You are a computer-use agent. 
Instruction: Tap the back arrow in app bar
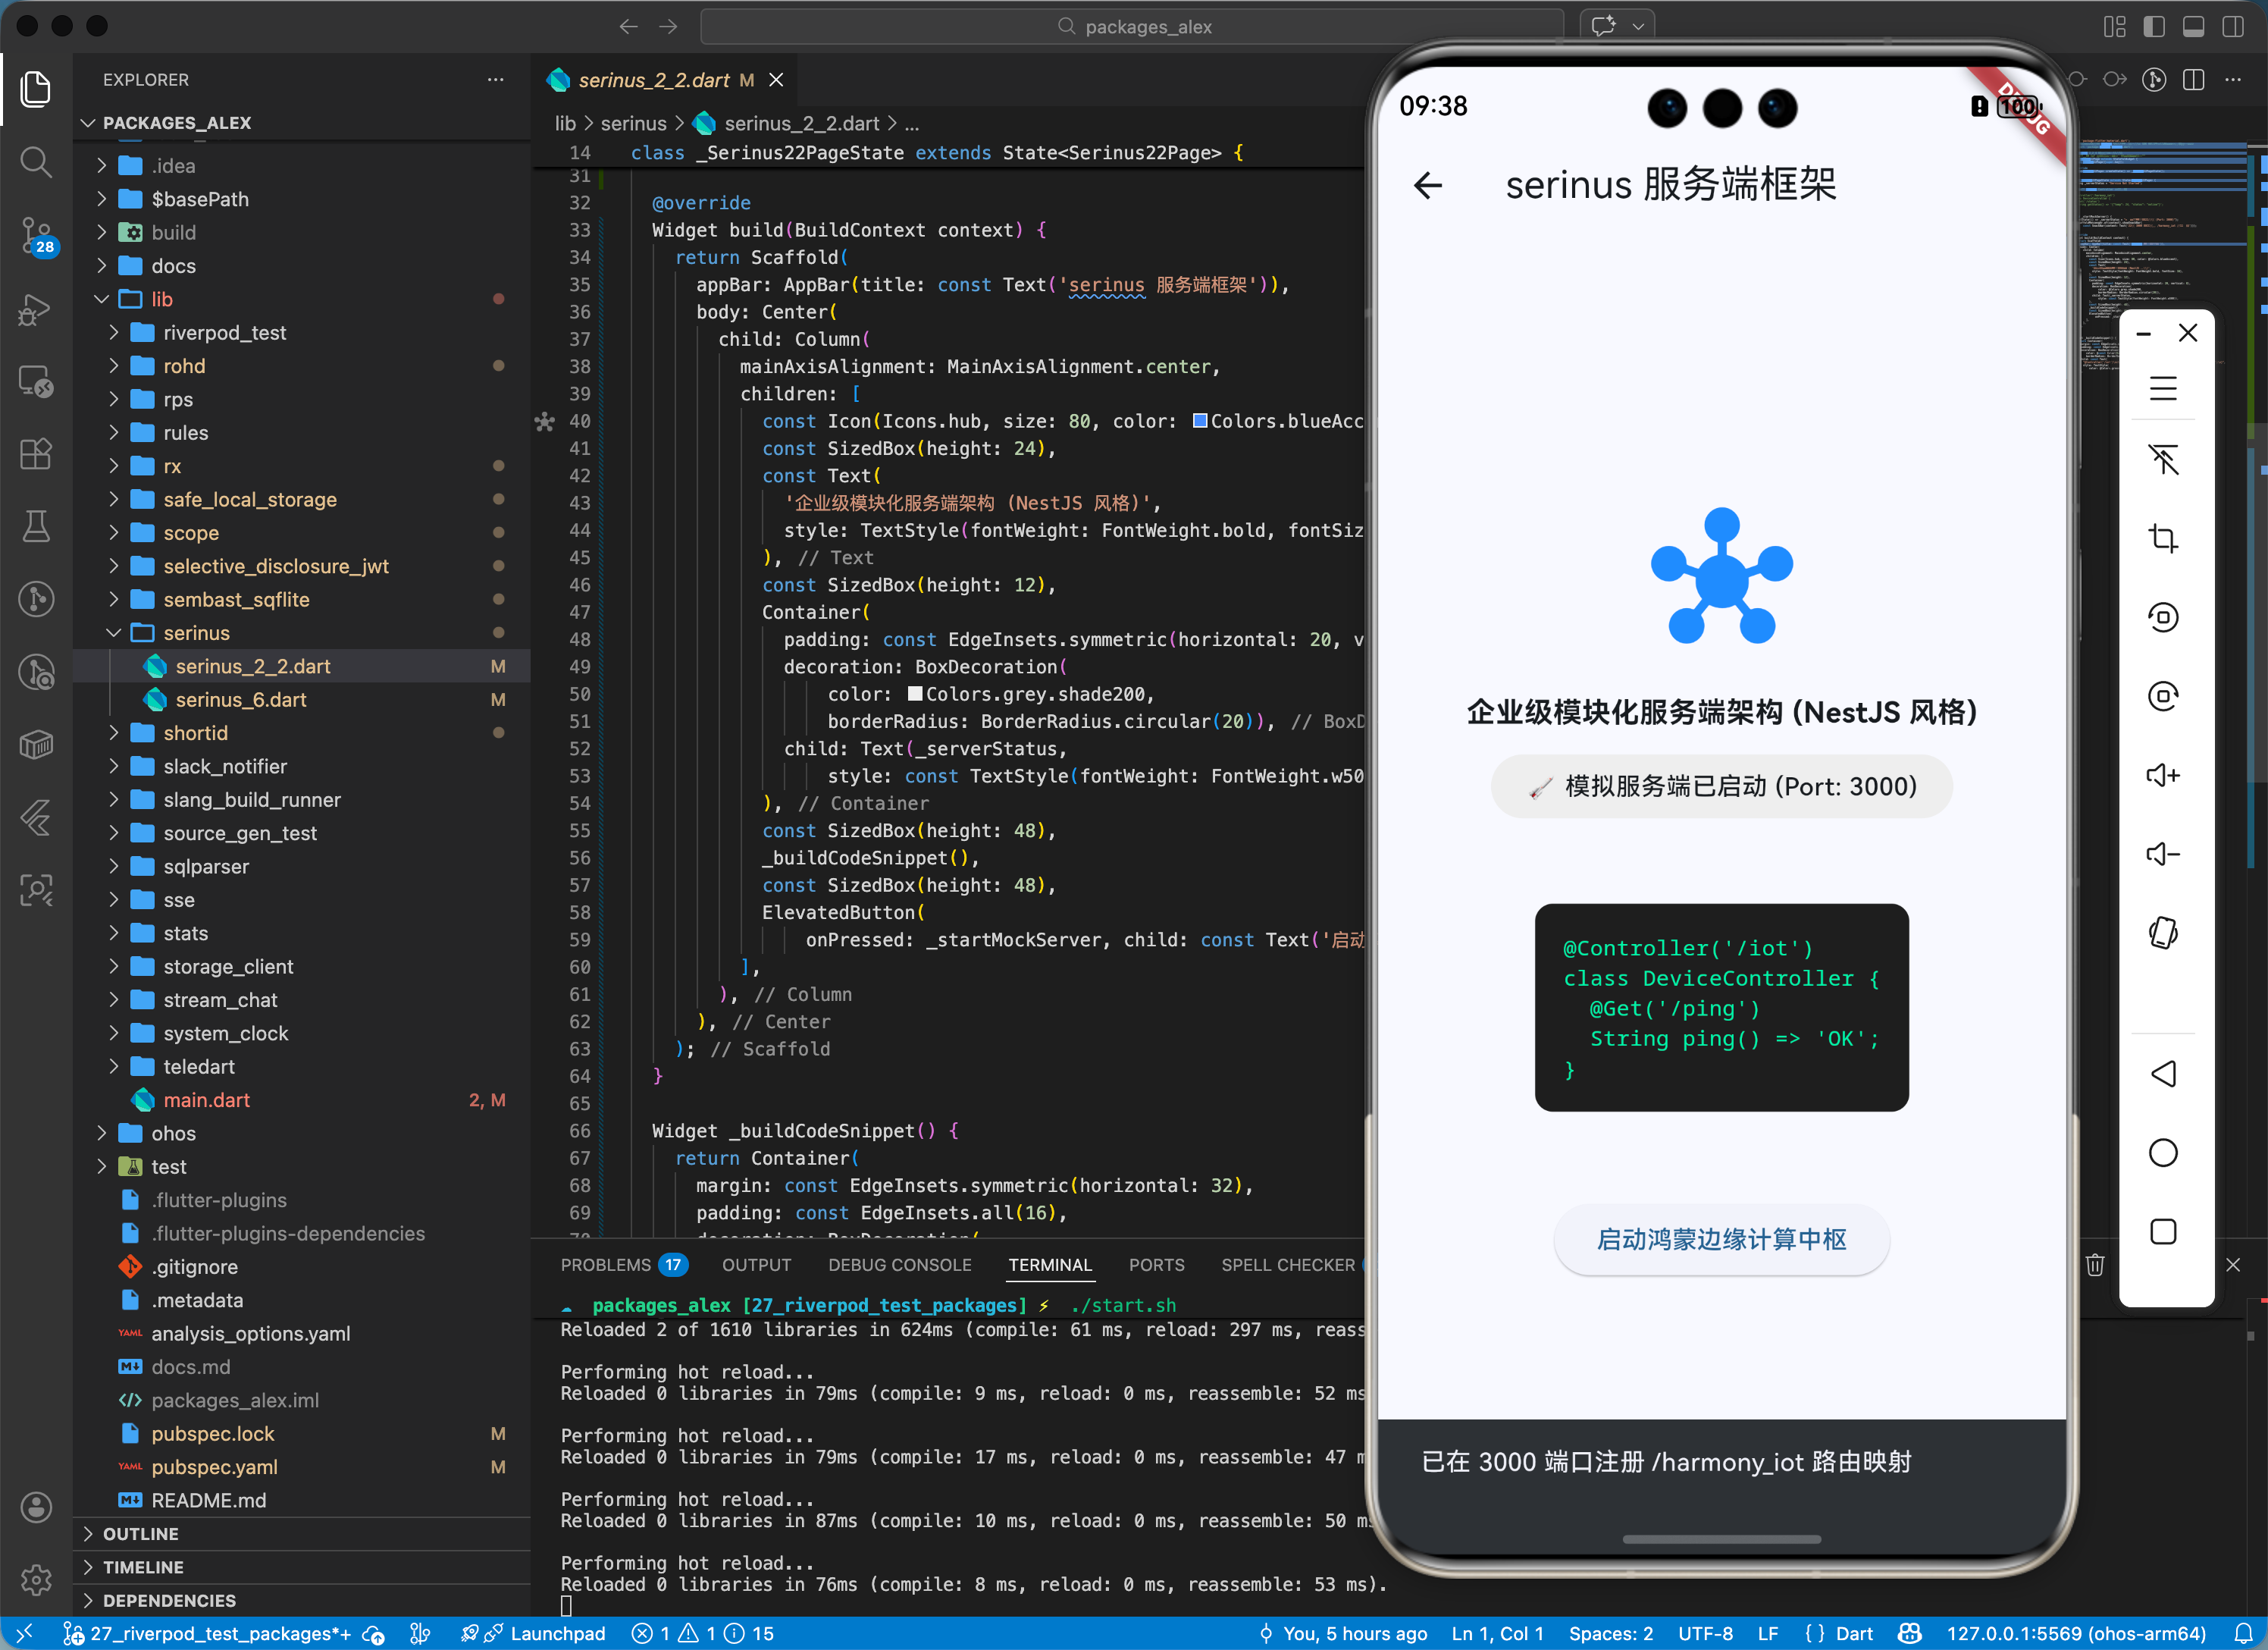pyautogui.click(x=1428, y=185)
